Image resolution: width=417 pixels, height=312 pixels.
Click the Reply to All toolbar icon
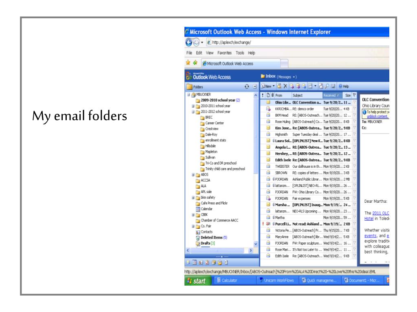pyautogui.click(x=298, y=86)
